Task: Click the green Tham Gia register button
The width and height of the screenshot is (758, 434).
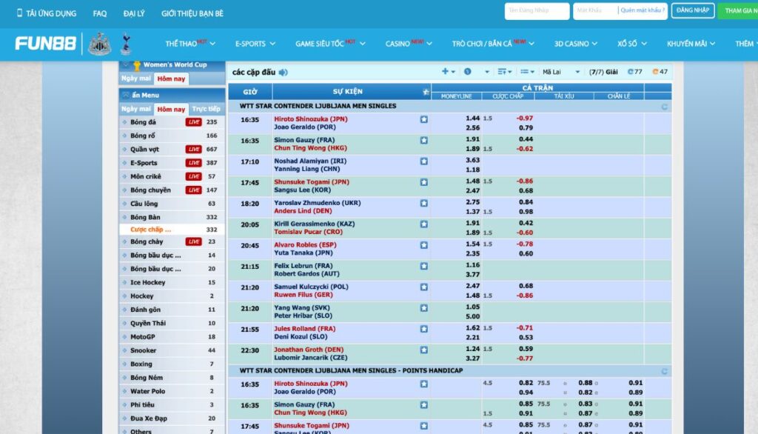Action: tap(739, 10)
